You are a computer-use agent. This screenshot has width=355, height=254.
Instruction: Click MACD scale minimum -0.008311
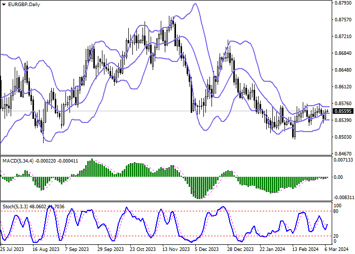tap(344, 198)
